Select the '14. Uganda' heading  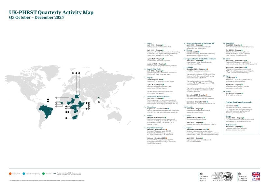[x=188, y=128]
